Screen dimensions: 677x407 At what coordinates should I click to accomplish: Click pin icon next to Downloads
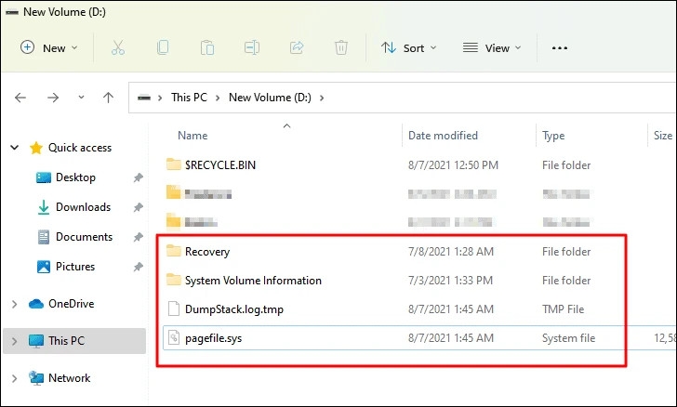[x=139, y=207]
